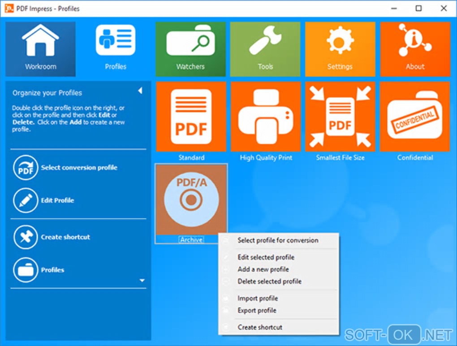
Task: Click the Create shortcut pin icon
Action: (x=26, y=237)
